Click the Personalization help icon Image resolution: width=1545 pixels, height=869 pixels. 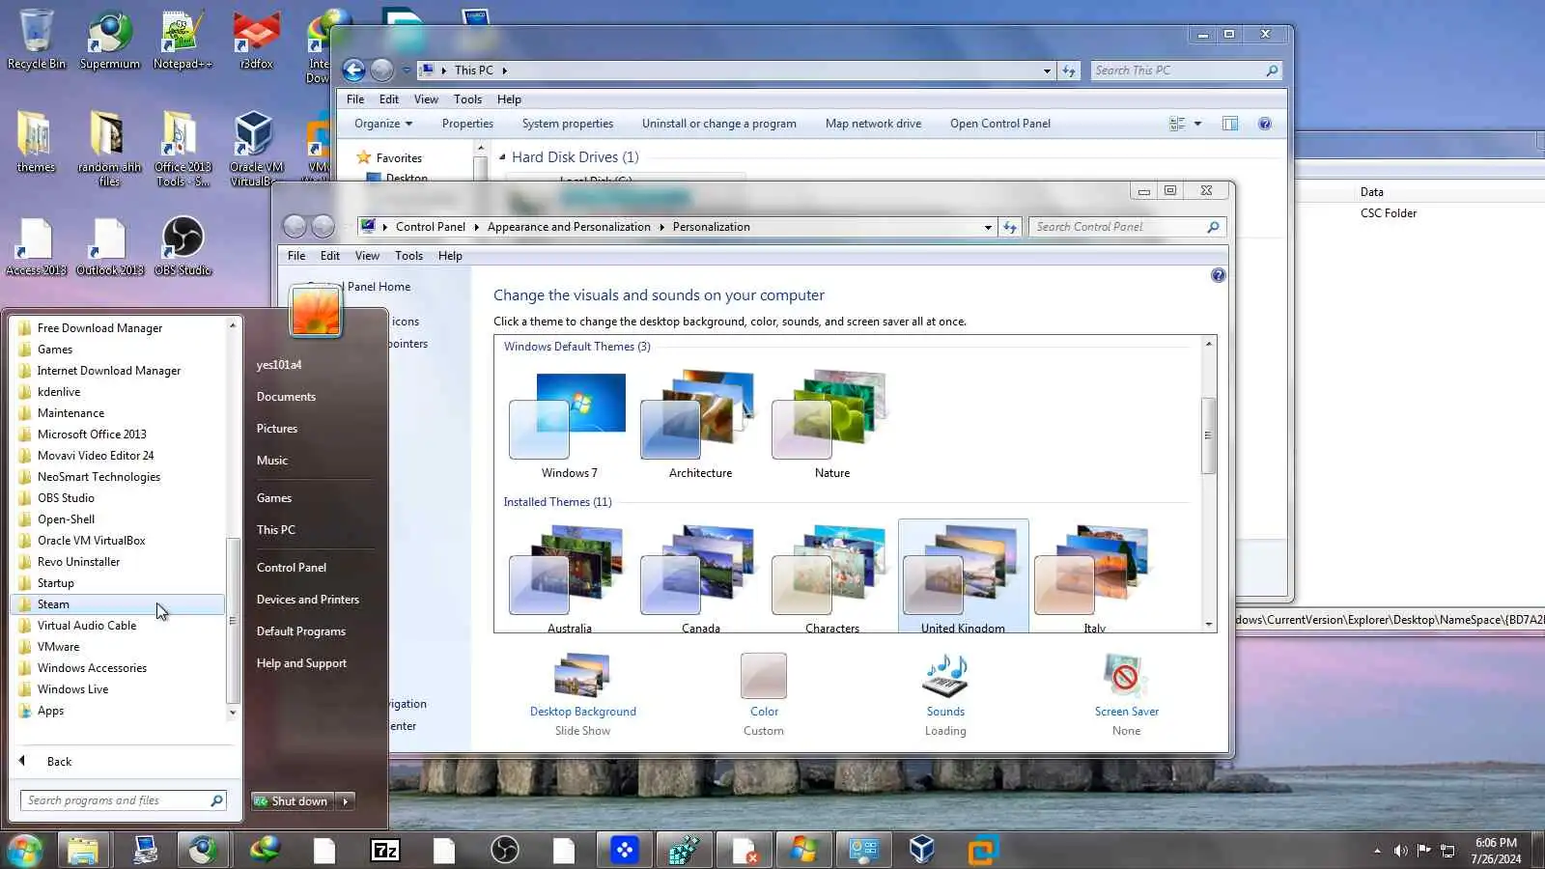click(1218, 275)
